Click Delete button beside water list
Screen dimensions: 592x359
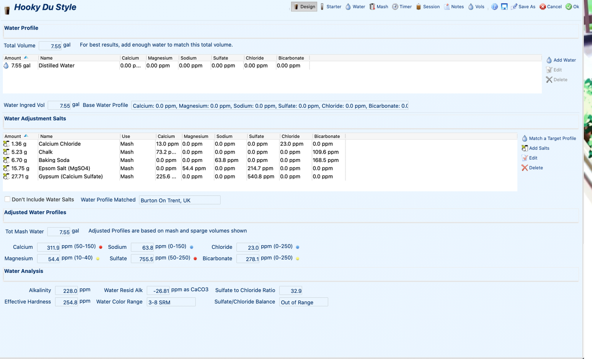click(556, 80)
